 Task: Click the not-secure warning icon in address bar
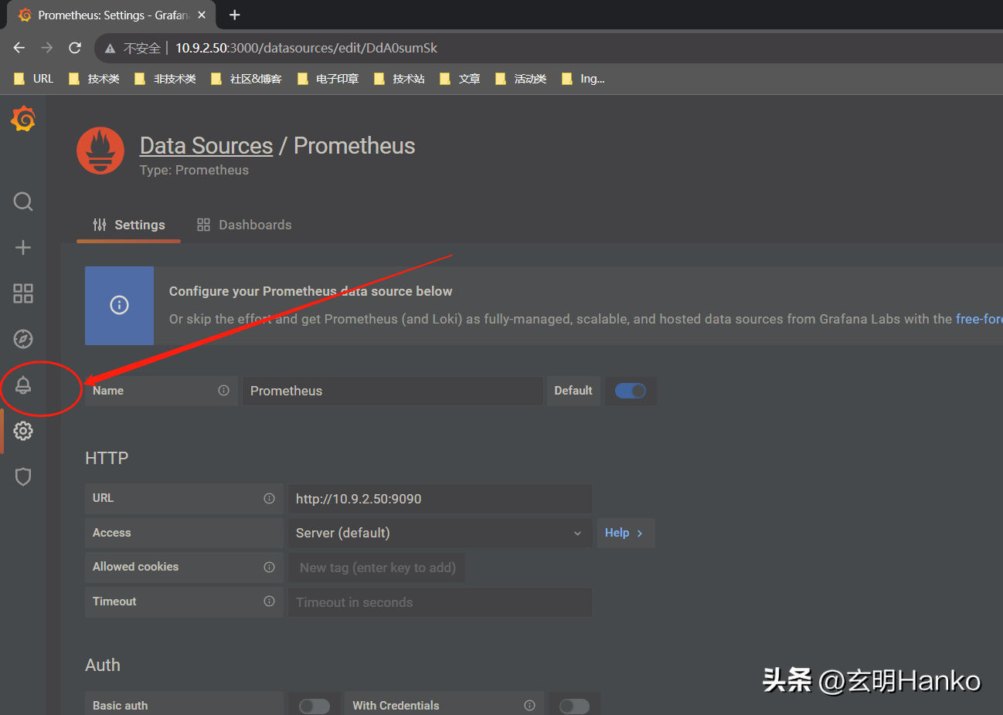(x=110, y=48)
